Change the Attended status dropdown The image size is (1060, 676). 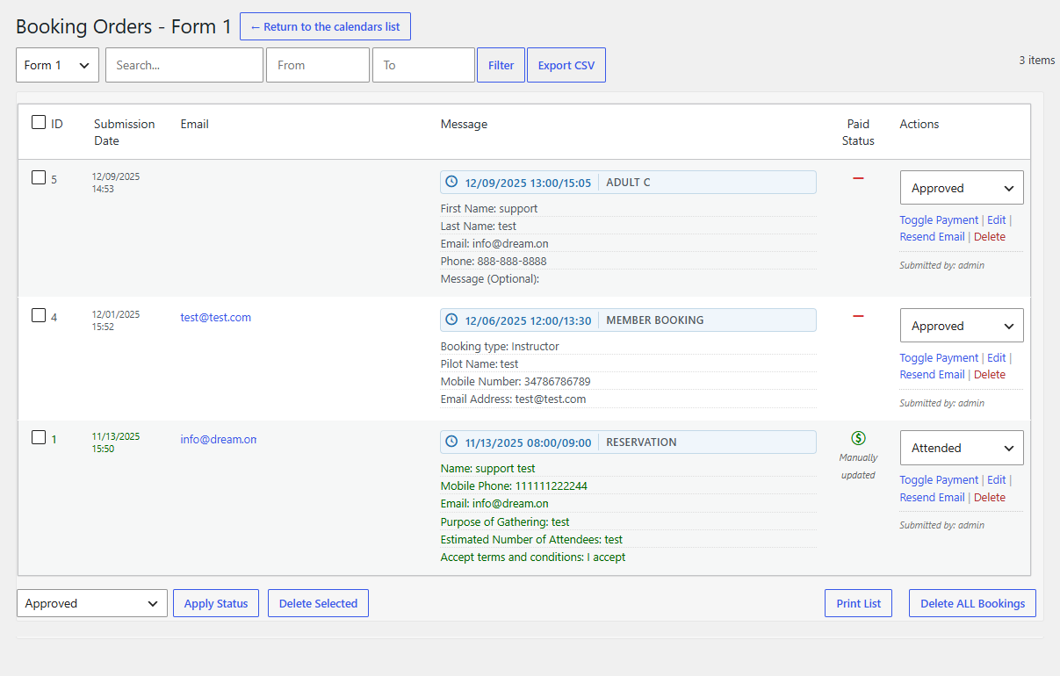pos(961,448)
